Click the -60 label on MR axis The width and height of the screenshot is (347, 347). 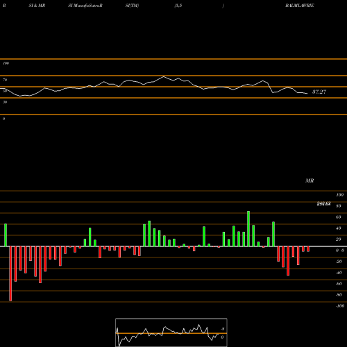(x=339, y=284)
